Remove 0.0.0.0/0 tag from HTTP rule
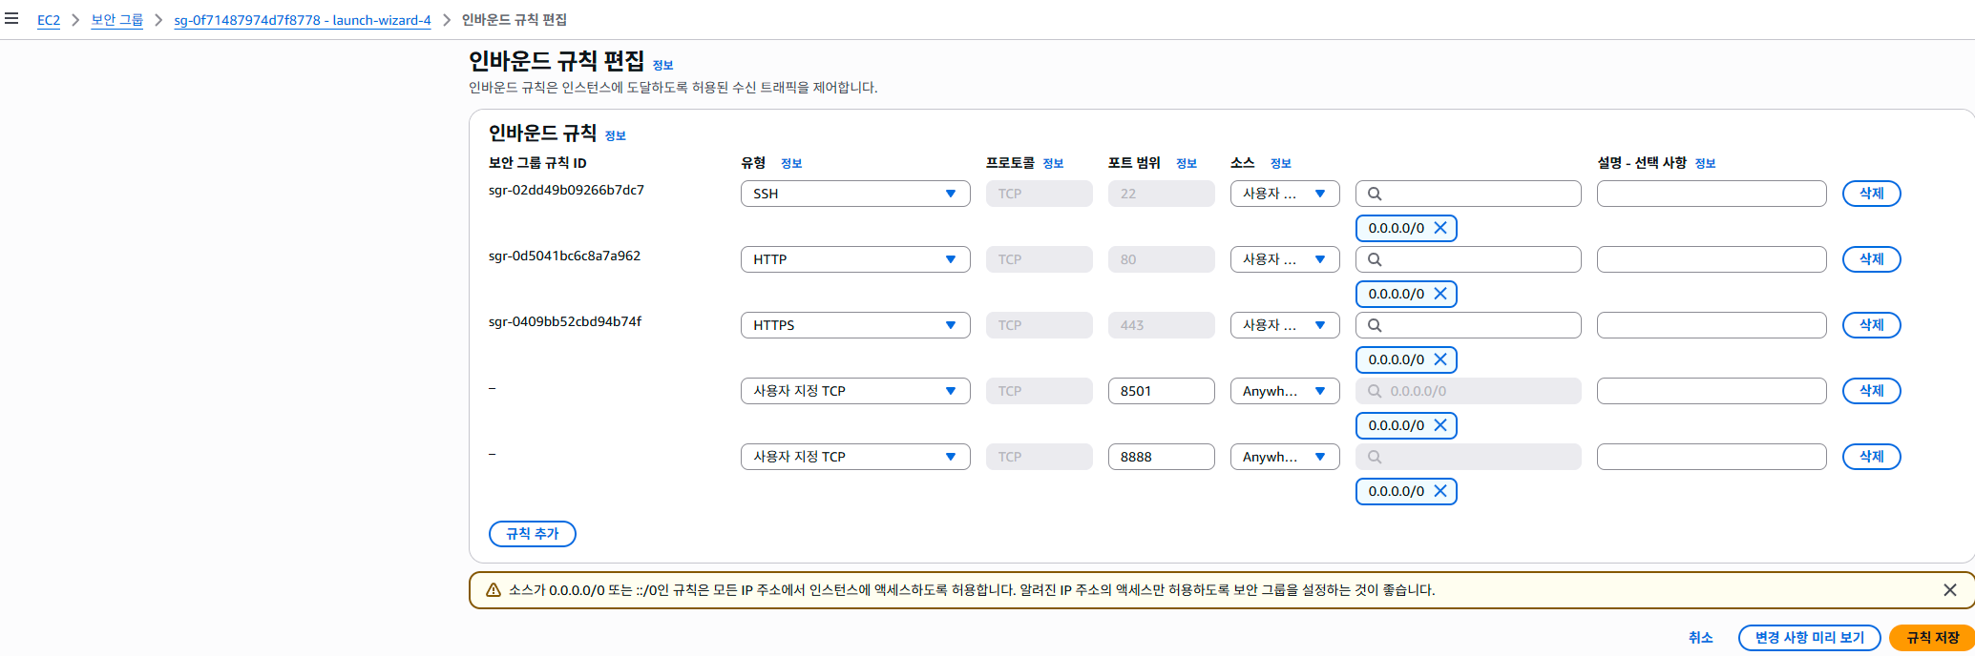The height and width of the screenshot is (656, 1975). 1440,294
